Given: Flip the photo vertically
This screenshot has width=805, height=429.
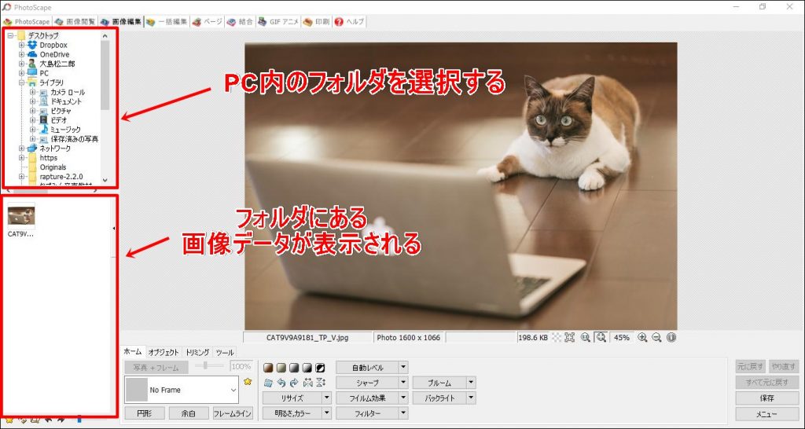Looking at the screenshot, I should 321,383.
